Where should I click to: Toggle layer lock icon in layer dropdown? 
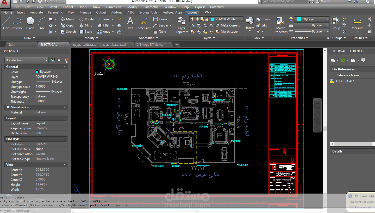[207, 19]
